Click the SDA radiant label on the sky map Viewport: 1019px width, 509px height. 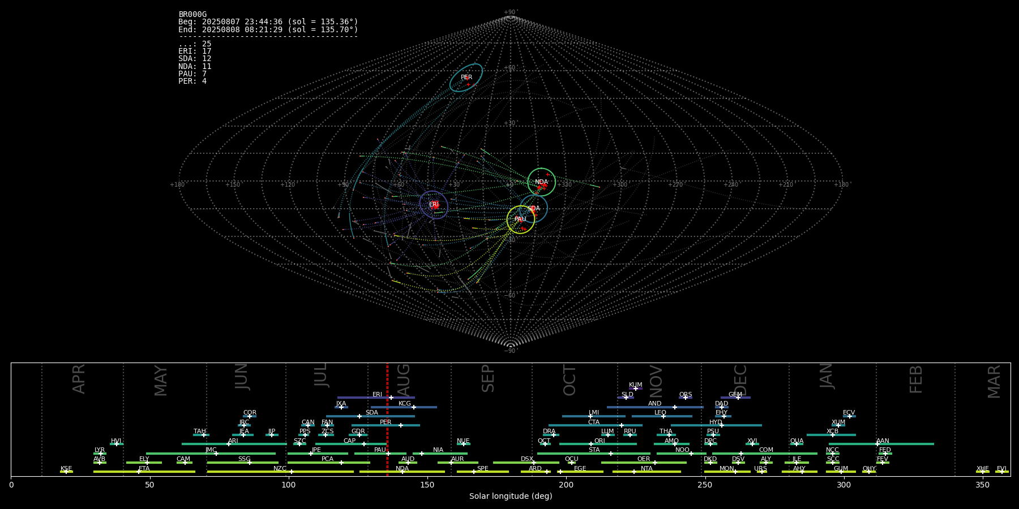534,208
